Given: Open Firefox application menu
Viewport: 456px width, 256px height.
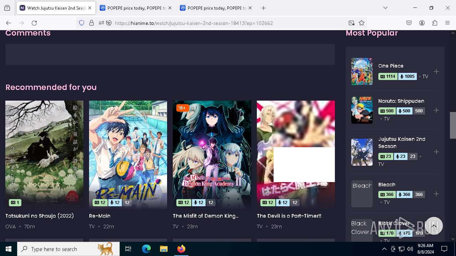Looking at the screenshot, I should pos(447,23).
